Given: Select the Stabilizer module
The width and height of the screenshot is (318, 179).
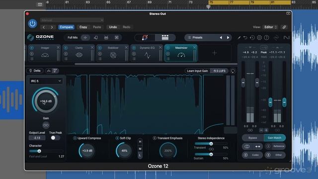Looking at the screenshot, I should tap(113, 53).
